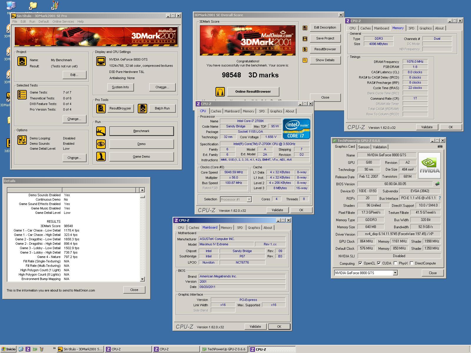The image size is (471, 353).
Task: Click the Batch Run icon under Pro Tools
Action: tap(142, 108)
